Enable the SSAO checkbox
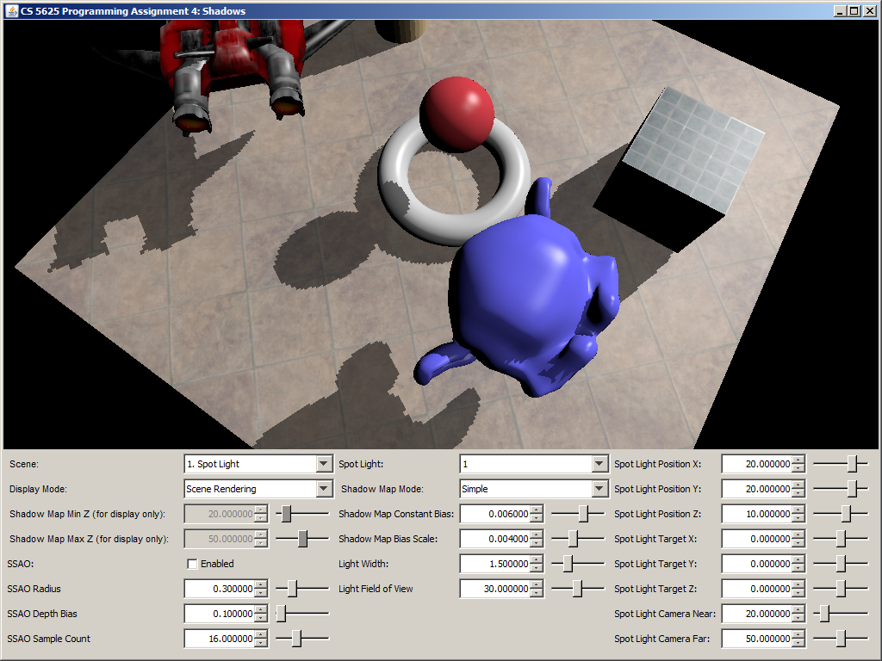 click(x=192, y=564)
